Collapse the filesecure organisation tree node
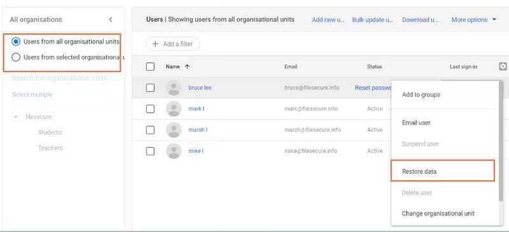 [16, 117]
